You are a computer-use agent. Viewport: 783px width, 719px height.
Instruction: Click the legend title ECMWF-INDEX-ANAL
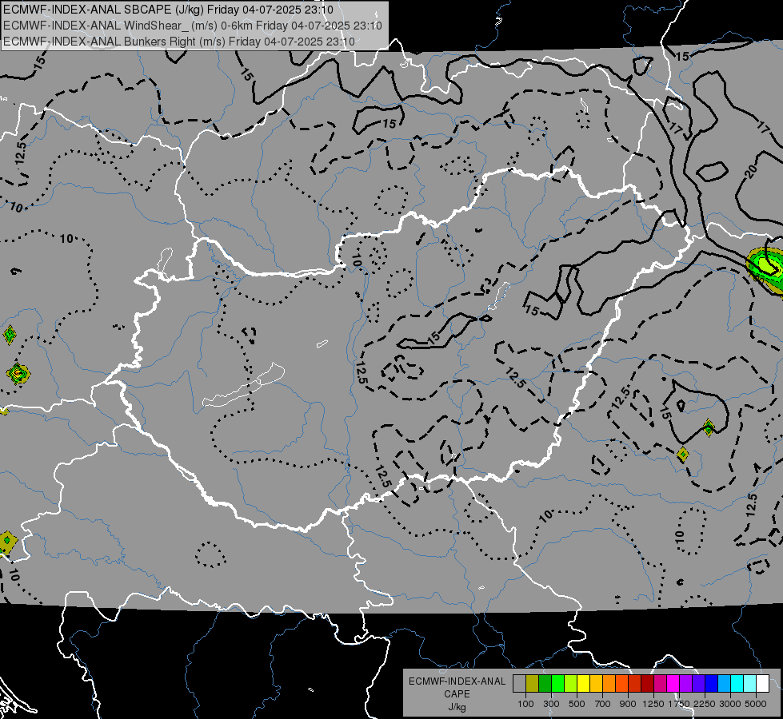[457, 681]
